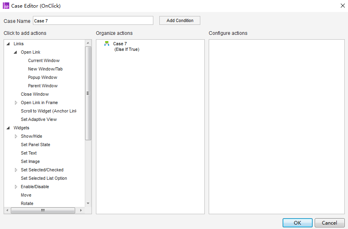Collapse the Open Link subgroup

(x=16, y=52)
